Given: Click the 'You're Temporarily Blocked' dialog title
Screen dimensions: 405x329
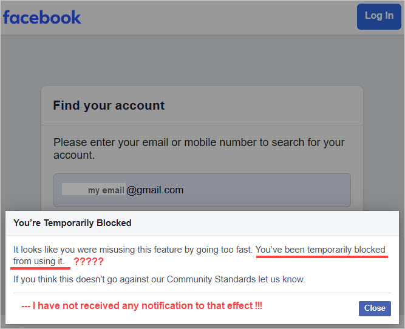Looking at the screenshot, I should pos(72,223).
